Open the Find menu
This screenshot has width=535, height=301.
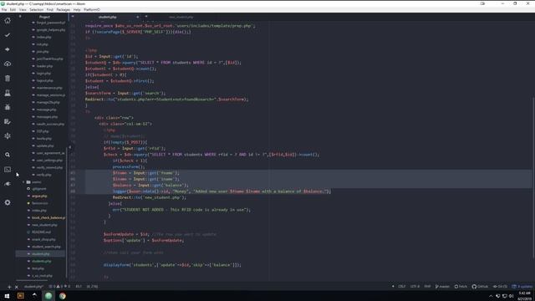pos(50,9)
